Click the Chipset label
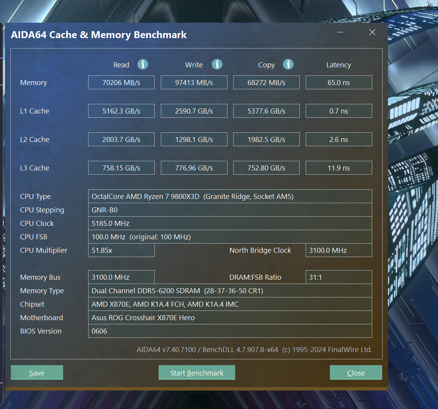 coord(32,304)
